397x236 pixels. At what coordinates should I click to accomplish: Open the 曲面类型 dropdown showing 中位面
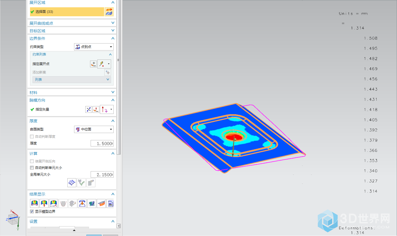(x=94, y=129)
